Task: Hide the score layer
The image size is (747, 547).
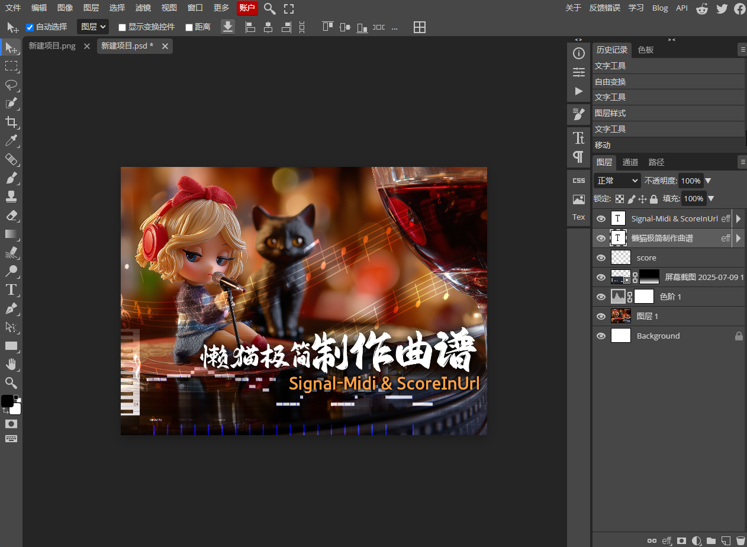Action: point(601,258)
